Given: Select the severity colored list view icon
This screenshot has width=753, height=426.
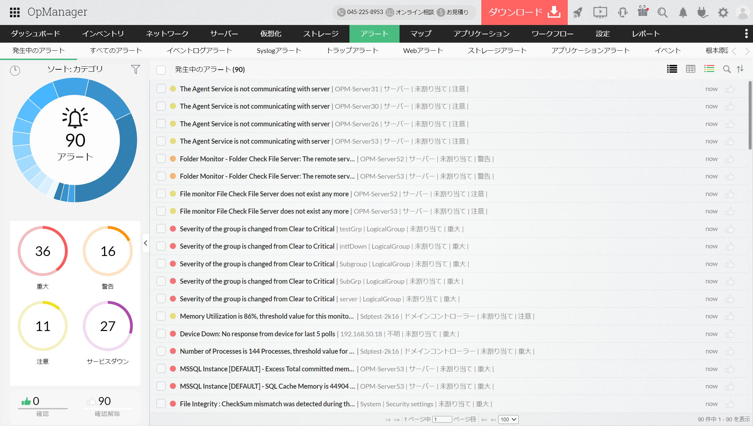Looking at the screenshot, I should point(709,69).
